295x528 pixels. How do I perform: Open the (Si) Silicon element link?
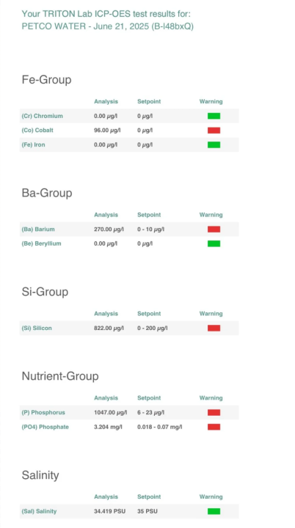click(37, 328)
